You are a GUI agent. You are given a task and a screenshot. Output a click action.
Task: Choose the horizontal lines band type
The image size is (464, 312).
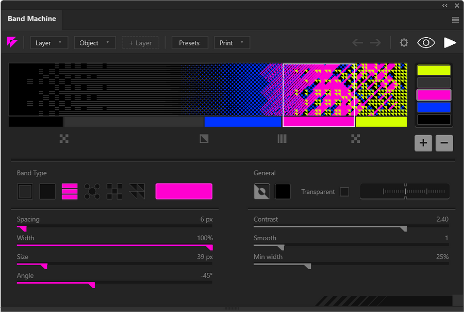(x=70, y=191)
